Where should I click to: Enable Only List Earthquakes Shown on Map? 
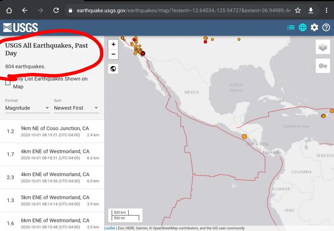pyautogui.click(x=8, y=82)
